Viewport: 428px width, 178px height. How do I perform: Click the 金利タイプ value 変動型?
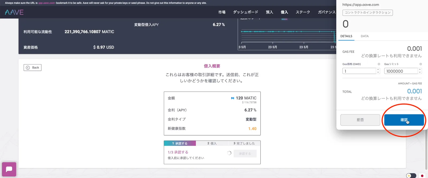[251, 119]
